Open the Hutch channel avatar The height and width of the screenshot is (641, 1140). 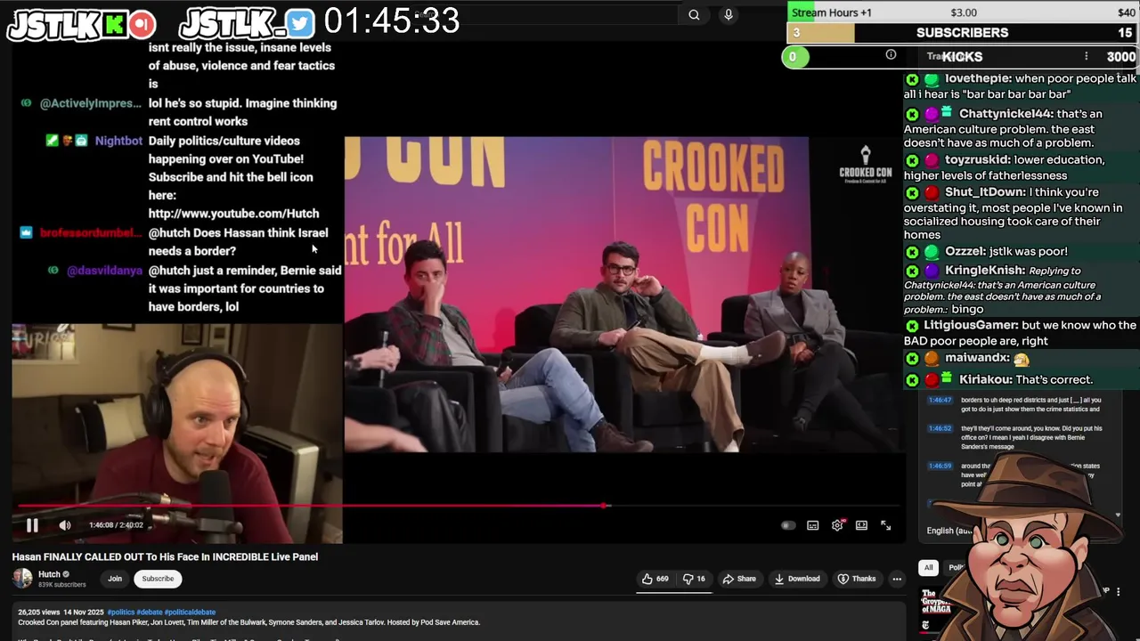click(22, 578)
